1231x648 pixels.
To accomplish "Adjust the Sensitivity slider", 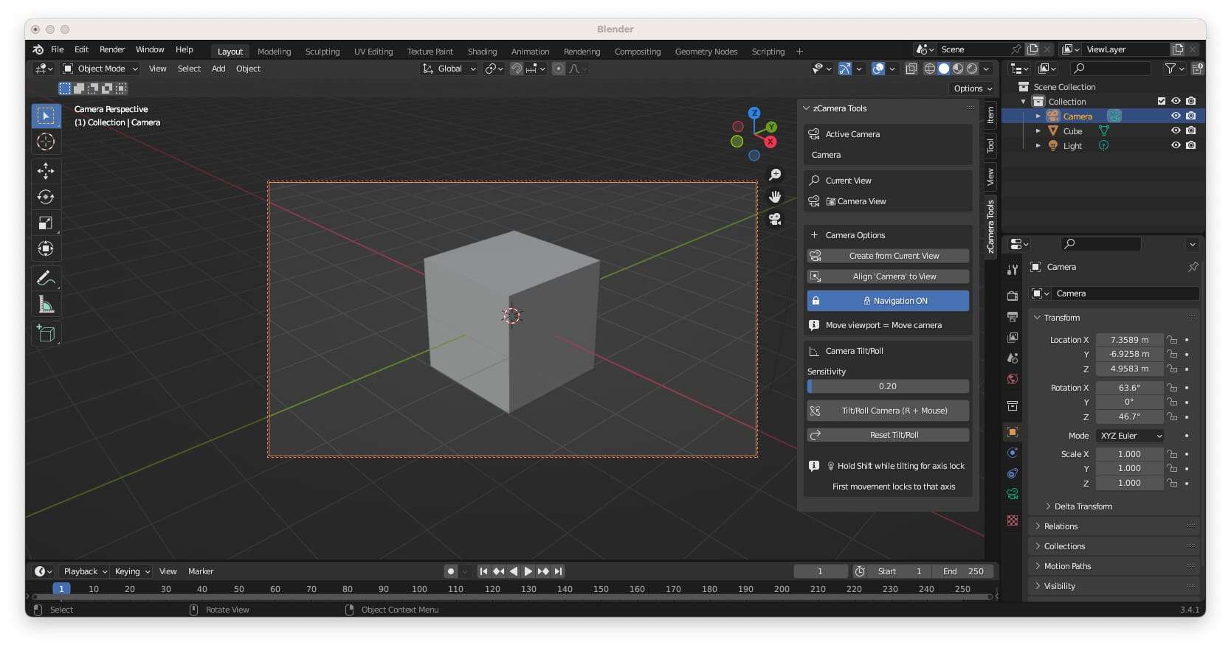I will [x=888, y=386].
